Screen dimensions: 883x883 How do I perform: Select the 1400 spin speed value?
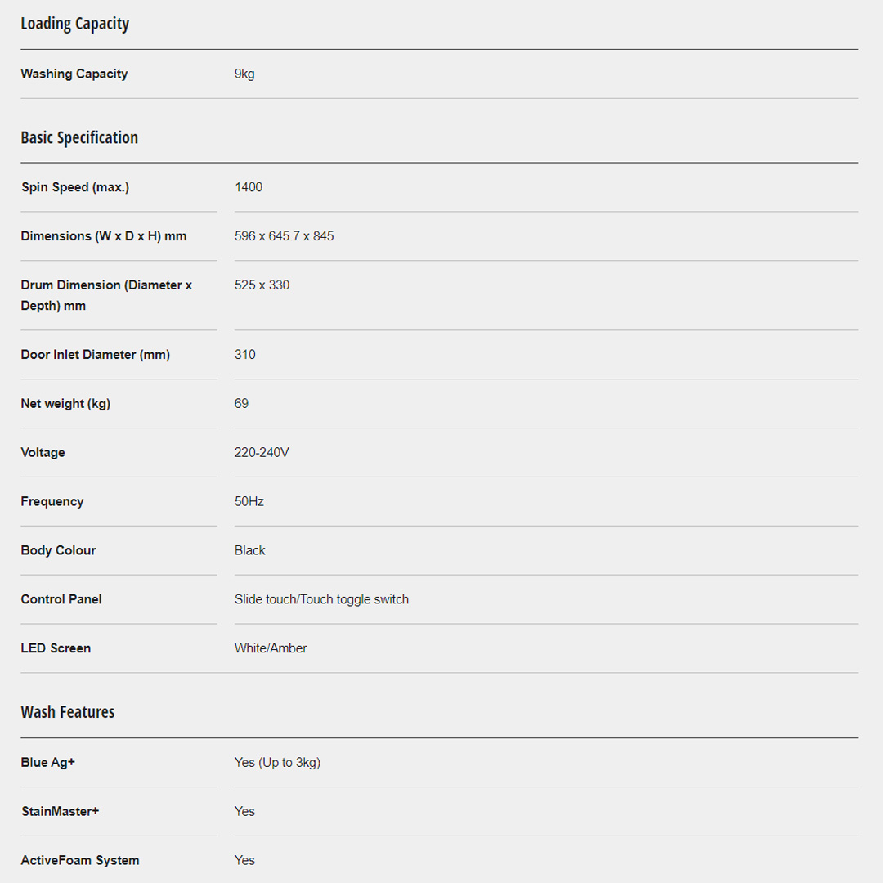[249, 187]
